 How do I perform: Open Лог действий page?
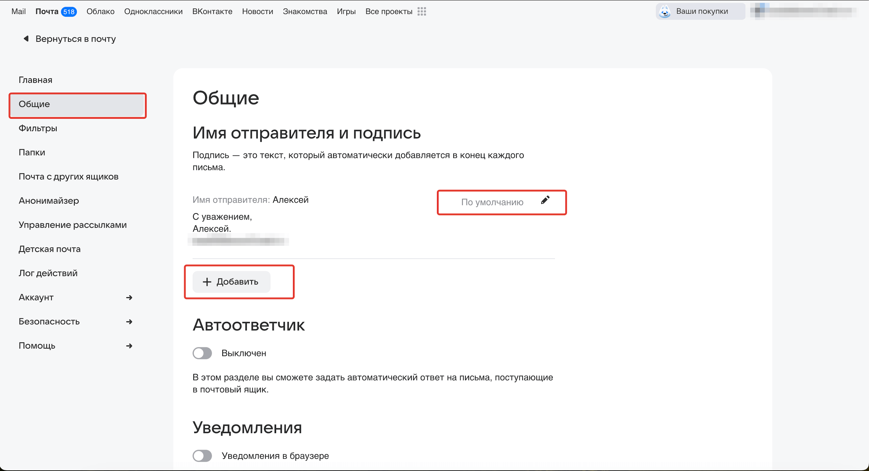click(48, 273)
